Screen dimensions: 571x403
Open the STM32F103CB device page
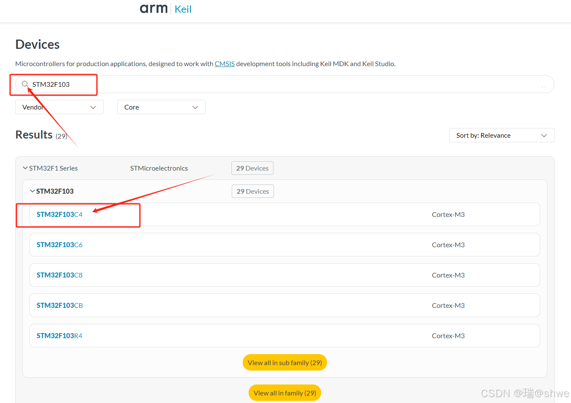pyautogui.click(x=60, y=305)
